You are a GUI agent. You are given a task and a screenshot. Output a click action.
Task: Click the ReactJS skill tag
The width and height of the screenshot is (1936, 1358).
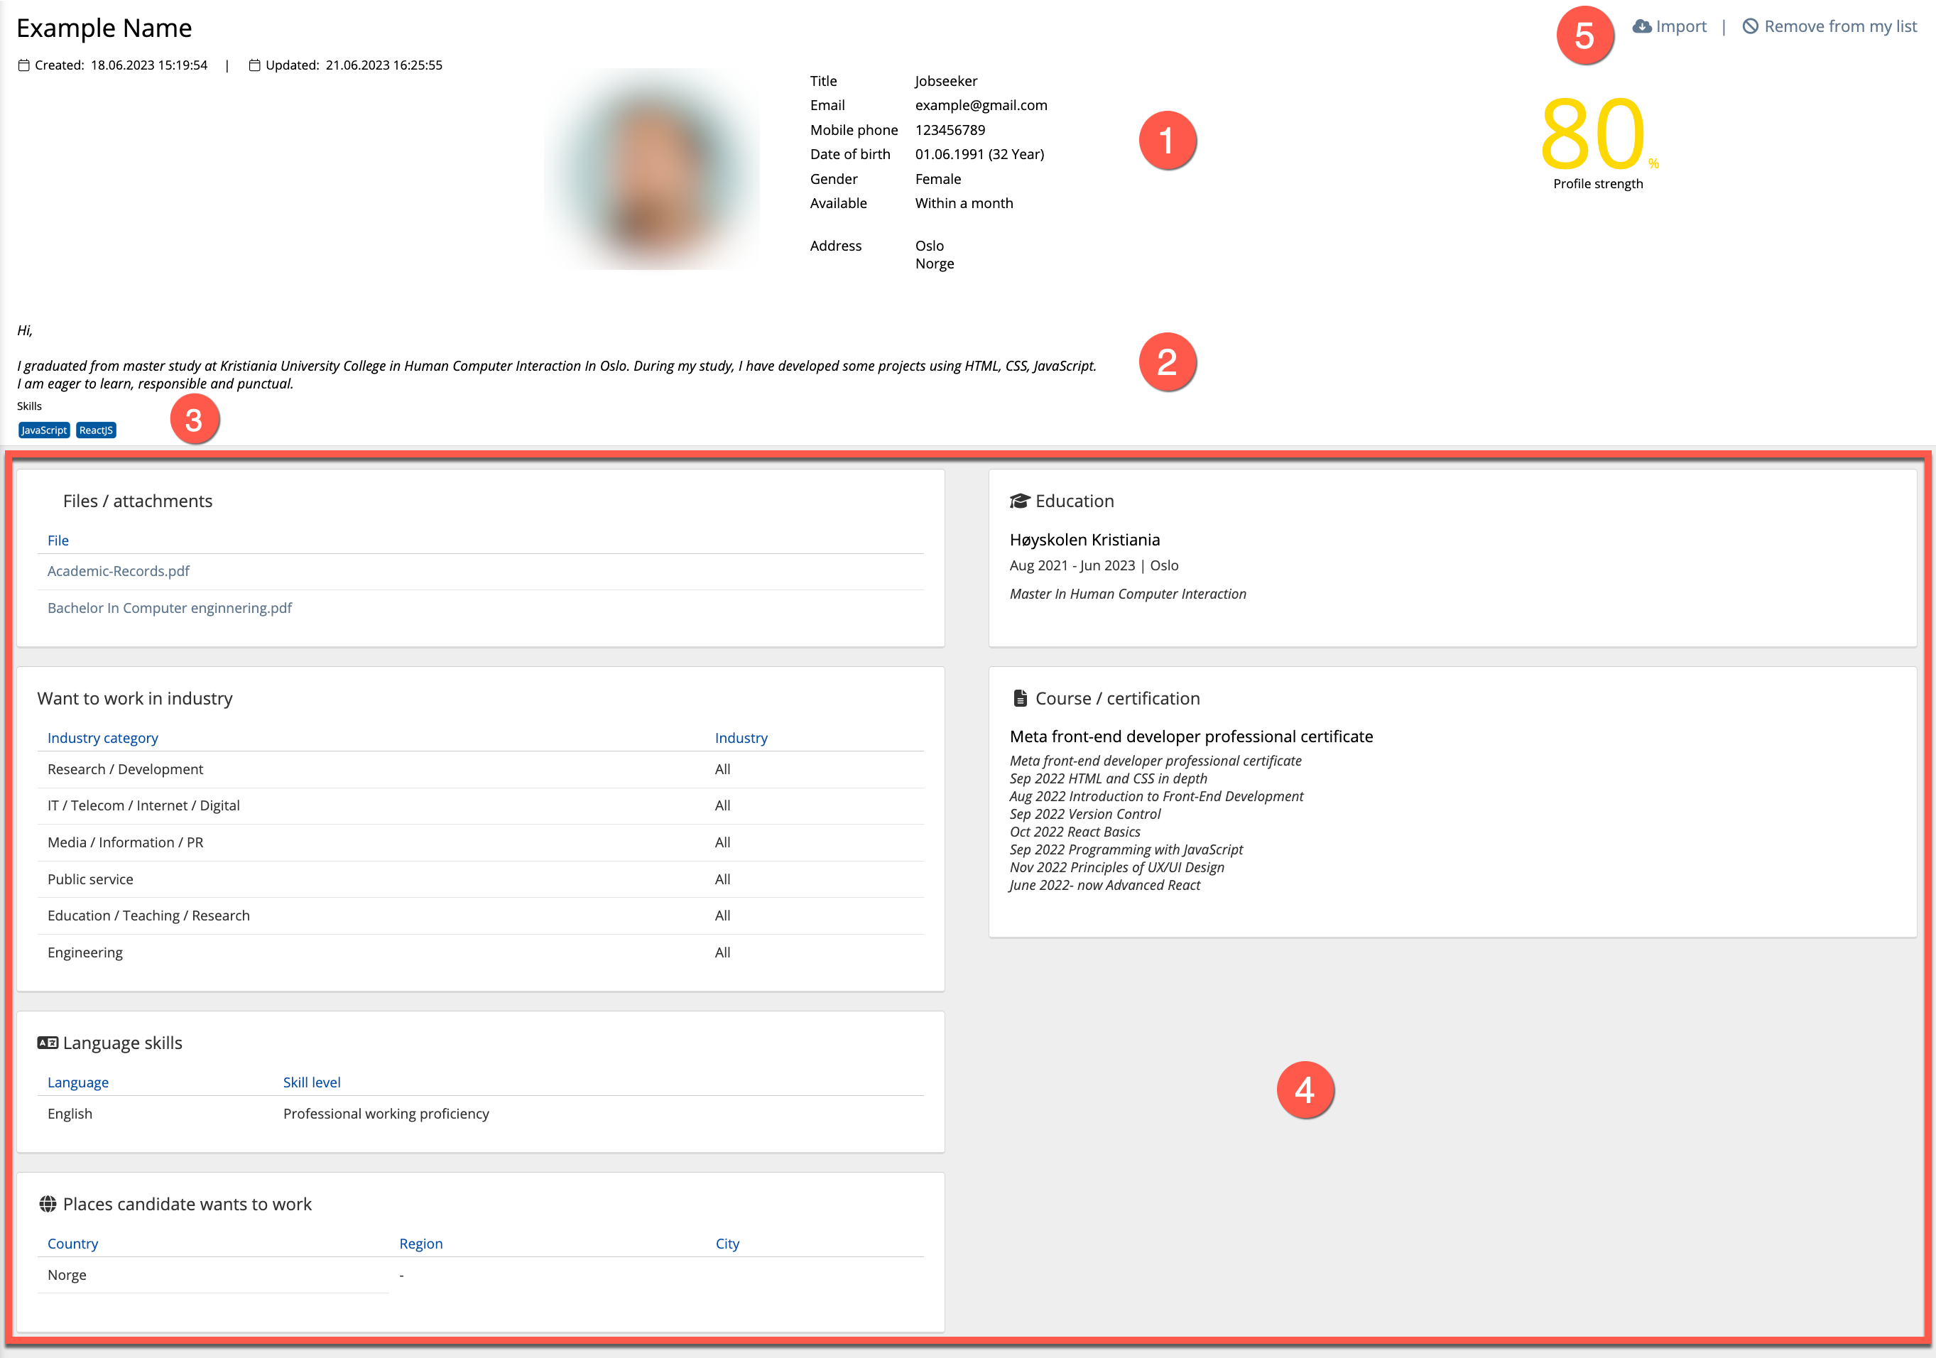tap(96, 430)
